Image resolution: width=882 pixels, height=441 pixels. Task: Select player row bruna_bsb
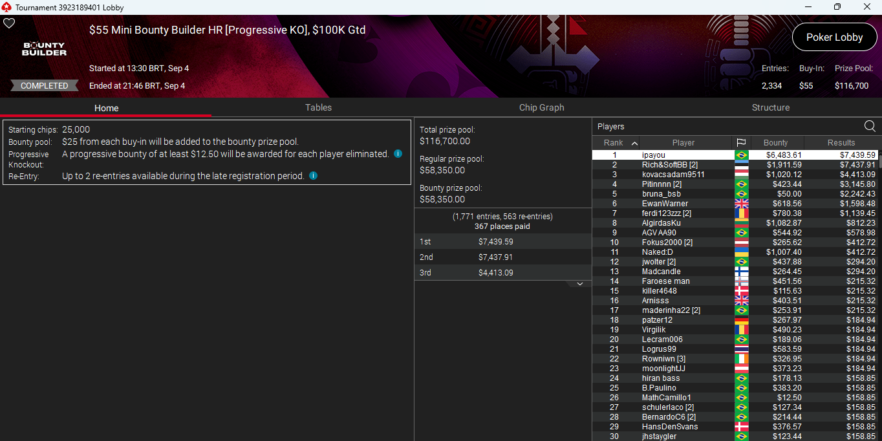pos(735,194)
